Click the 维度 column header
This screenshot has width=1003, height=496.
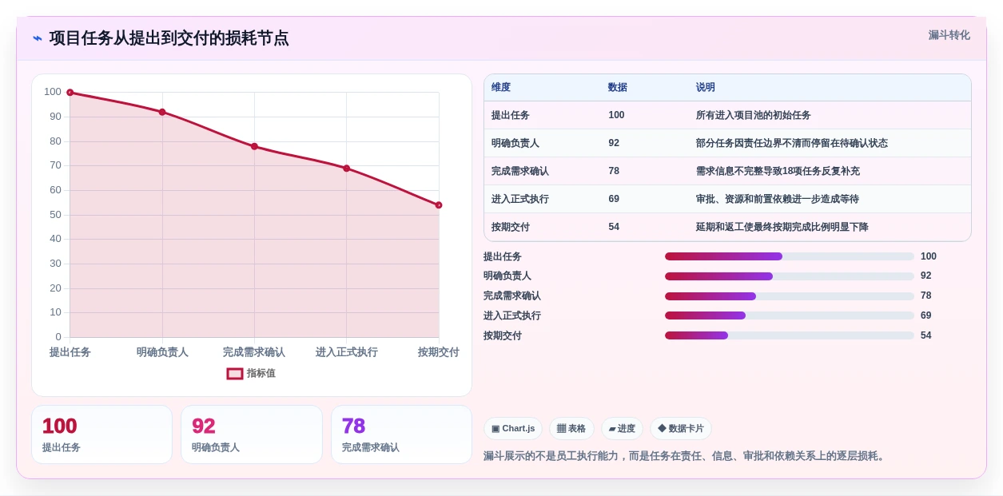501,87
